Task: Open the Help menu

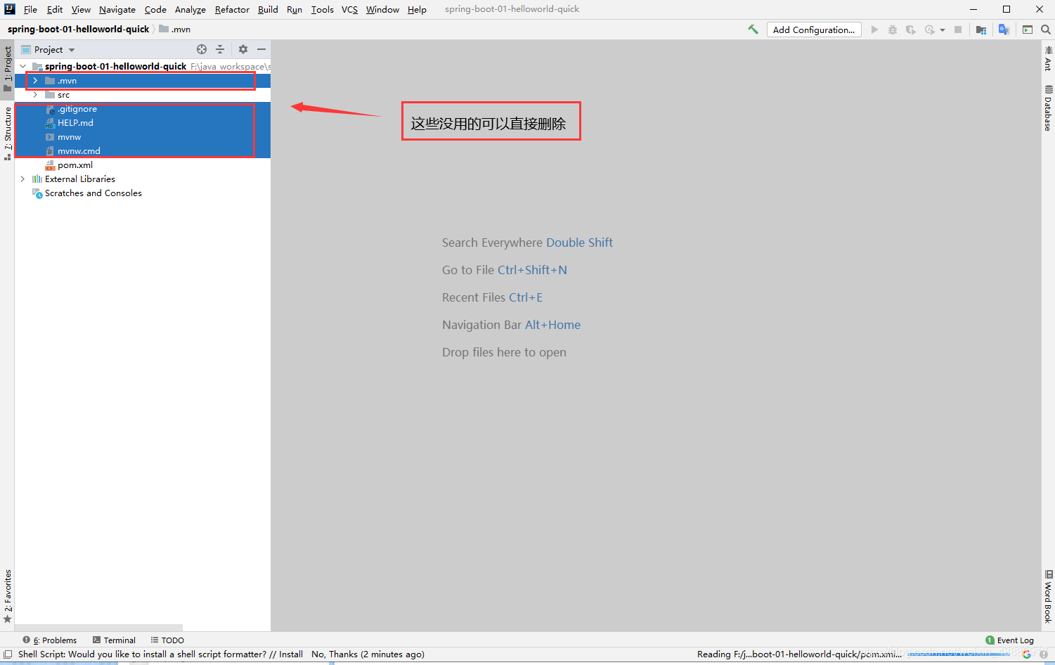Action: click(417, 9)
